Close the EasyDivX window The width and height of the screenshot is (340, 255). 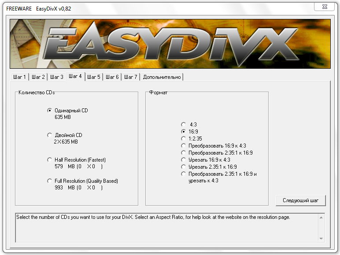325,7
